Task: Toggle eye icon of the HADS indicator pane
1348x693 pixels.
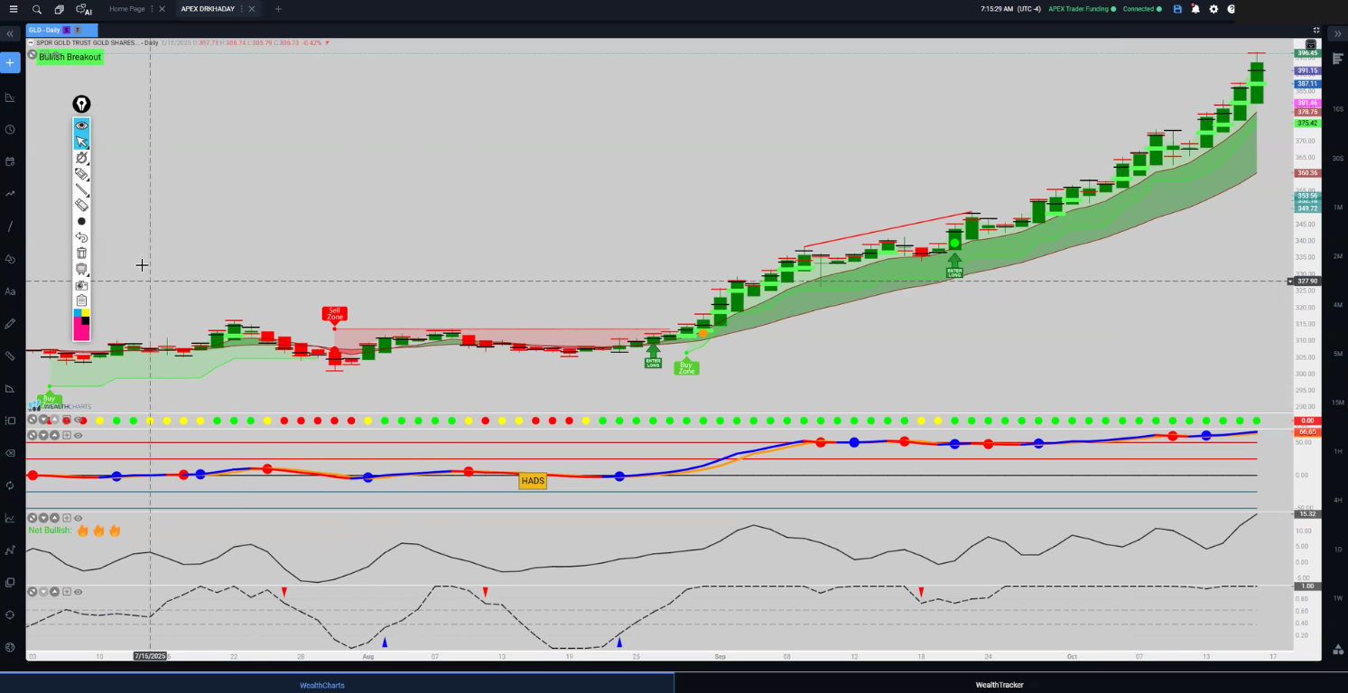Action: [x=78, y=436]
